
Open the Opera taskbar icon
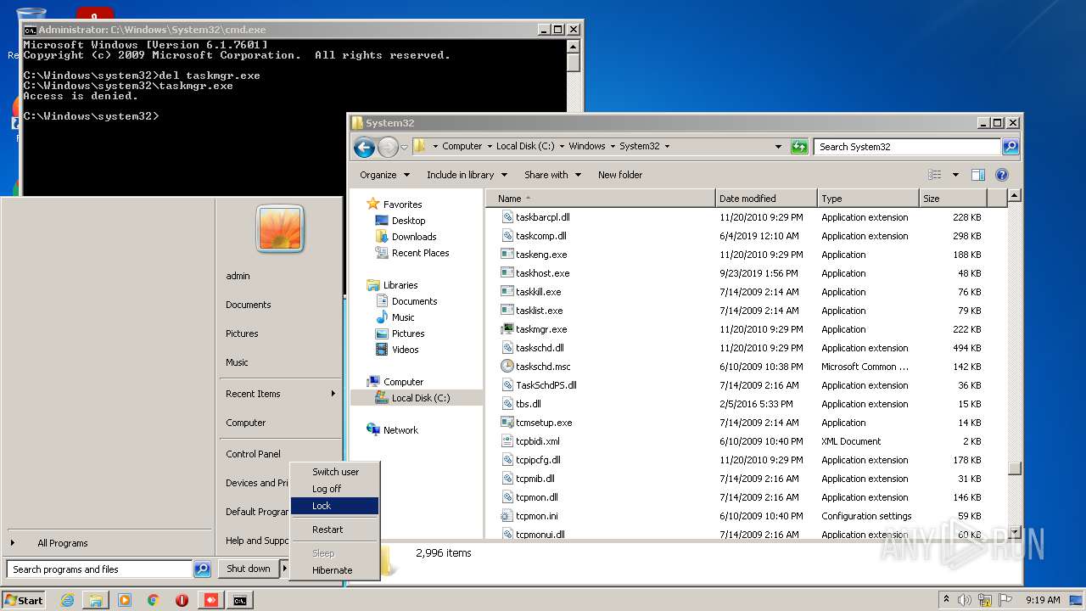tap(182, 600)
